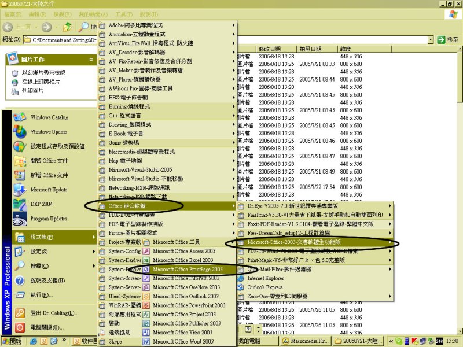Launch Windows Update shortcut icon
463x347 pixels.
point(20,132)
